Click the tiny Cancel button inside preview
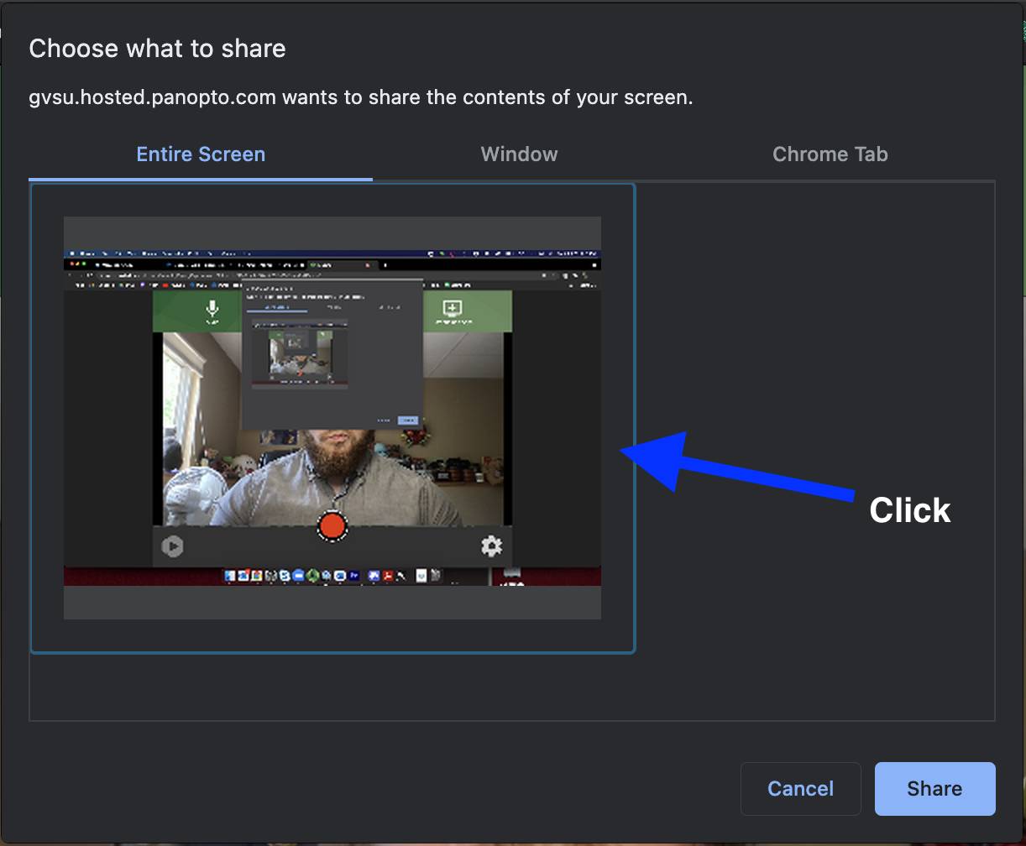Viewport: 1026px width, 846px height. (x=384, y=420)
